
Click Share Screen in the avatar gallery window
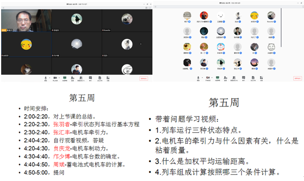218,78
